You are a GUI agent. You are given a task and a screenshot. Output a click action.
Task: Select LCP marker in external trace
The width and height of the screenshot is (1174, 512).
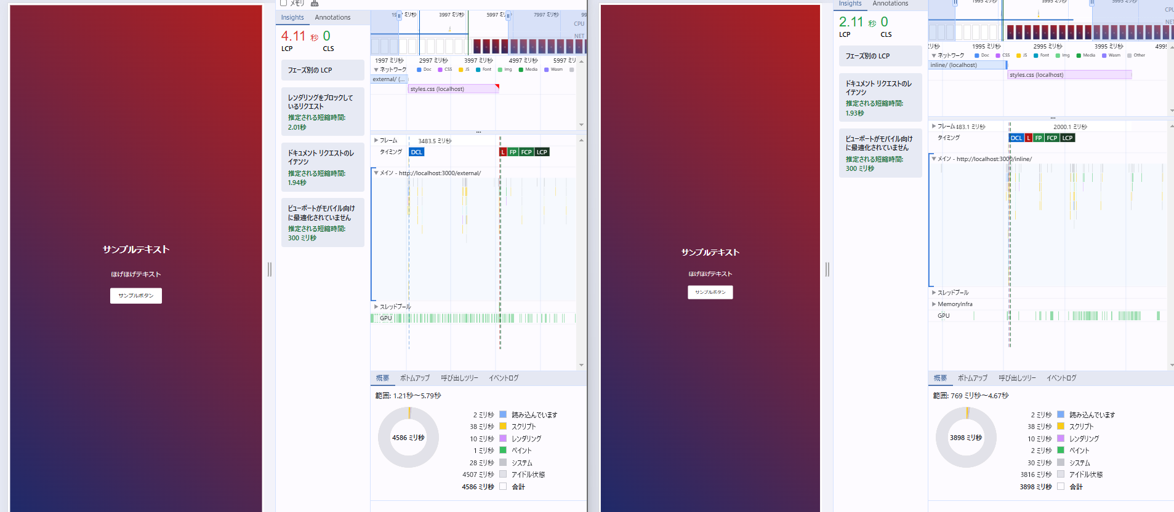[542, 152]
